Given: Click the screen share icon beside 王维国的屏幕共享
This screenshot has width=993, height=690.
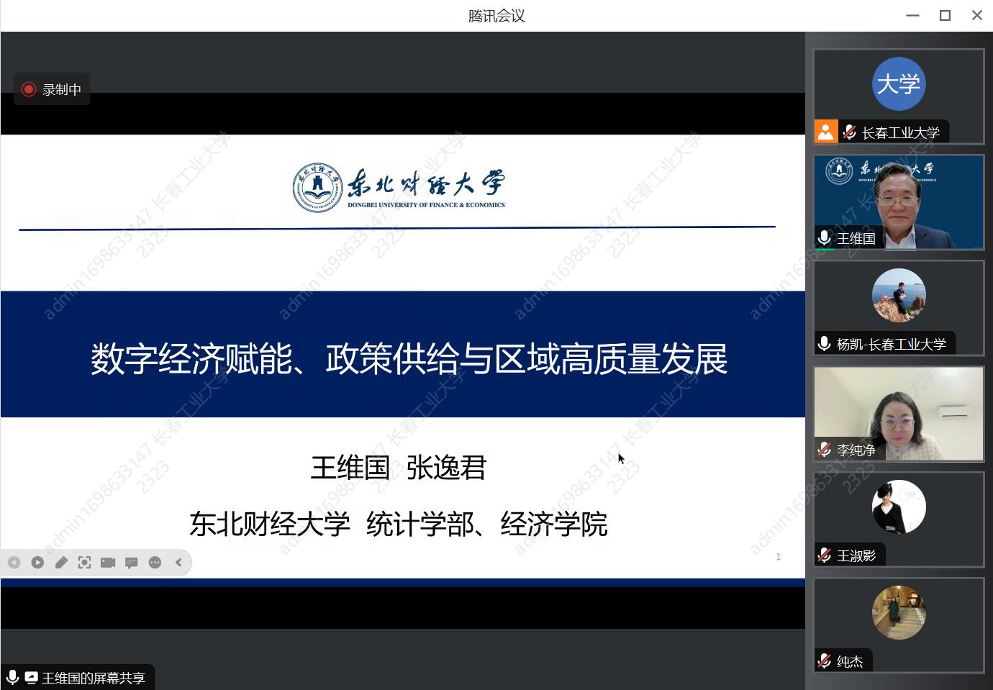Looking at the screenshot, I should click(31, 678).
